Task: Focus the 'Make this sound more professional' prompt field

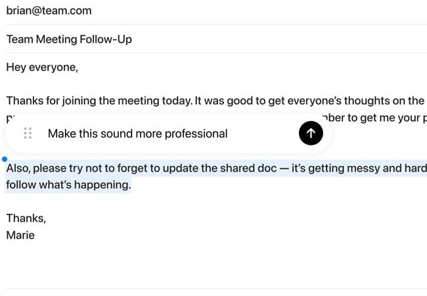Action: [164, 134]
